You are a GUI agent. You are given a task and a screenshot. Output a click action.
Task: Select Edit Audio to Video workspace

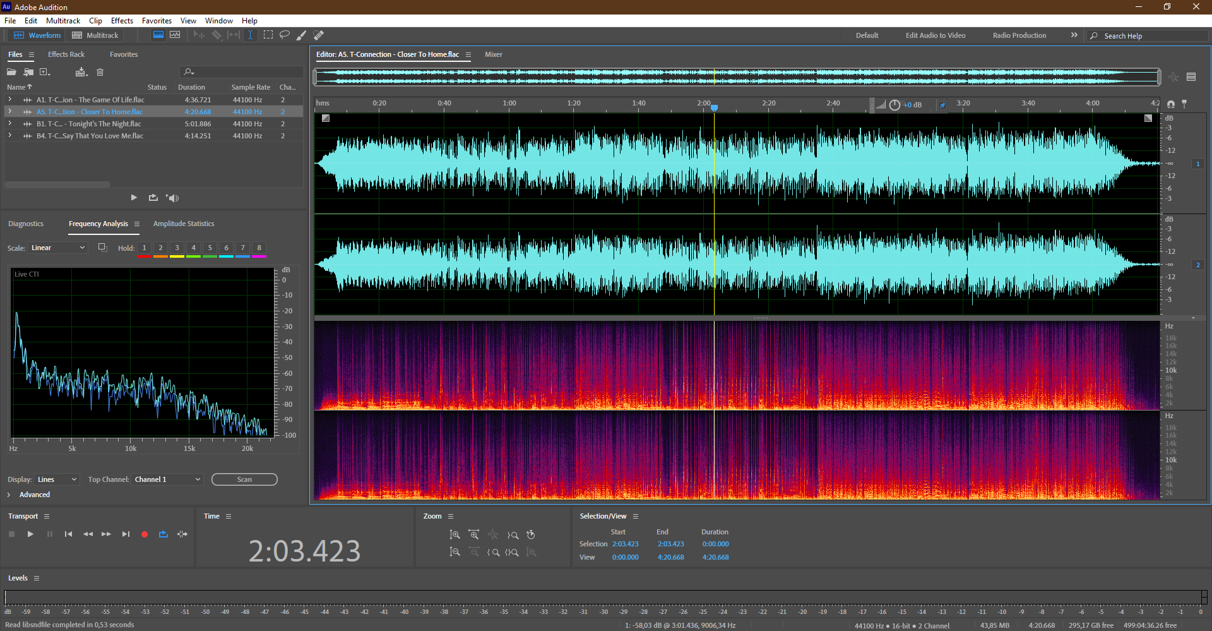936,35
